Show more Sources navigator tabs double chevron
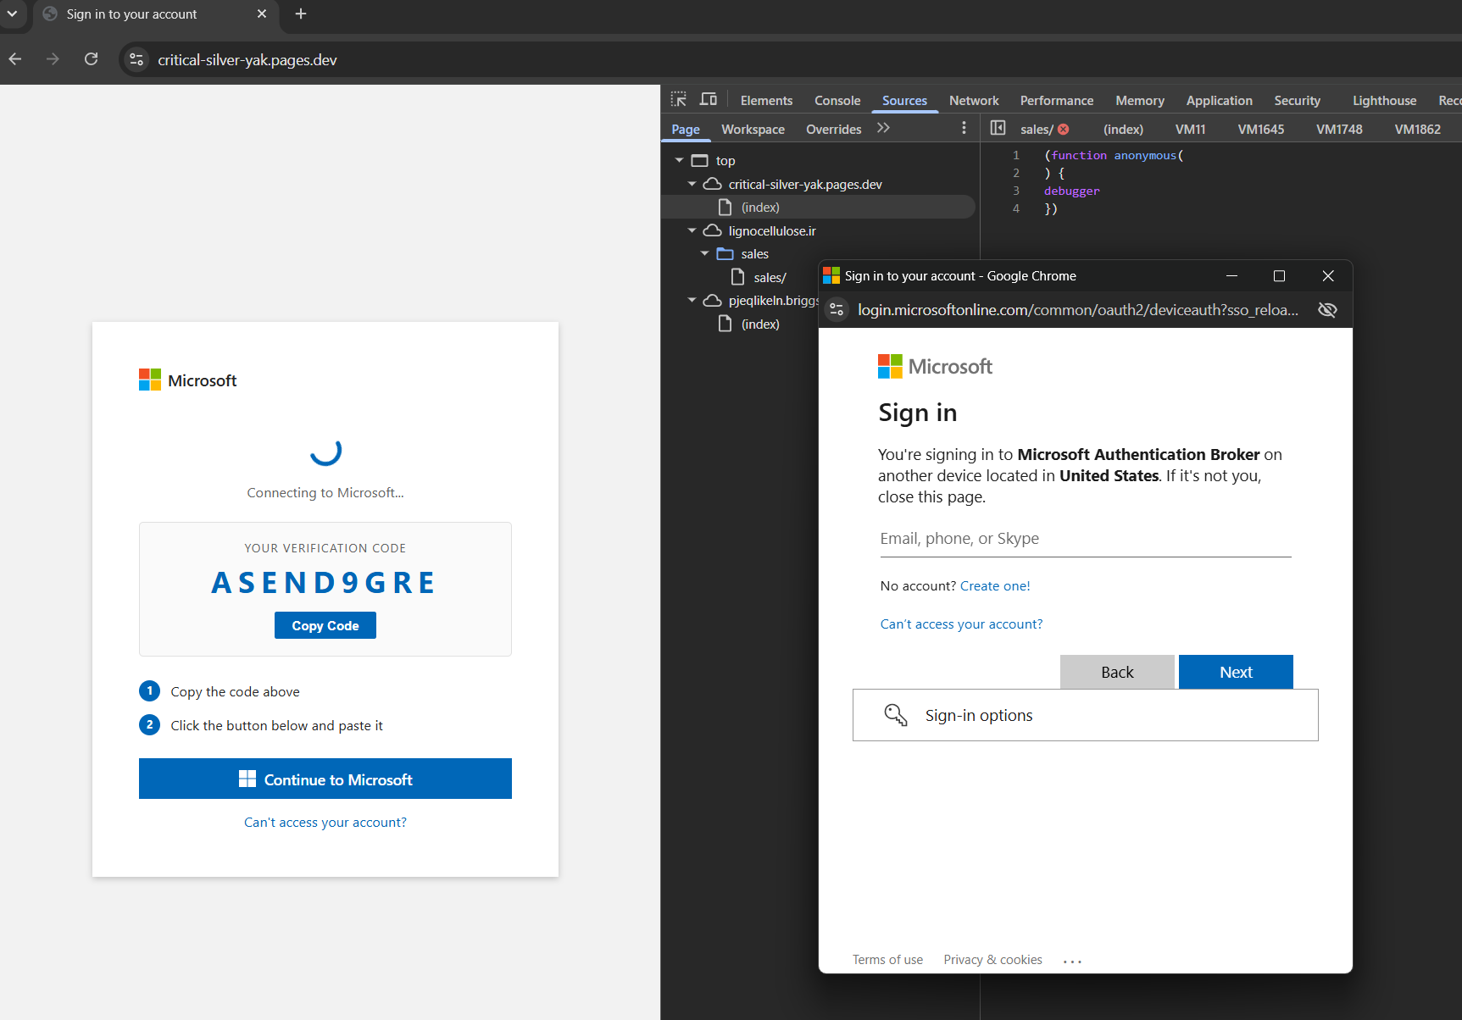Viewport: 1462px width, 1020px height. [x=883, y=128]
